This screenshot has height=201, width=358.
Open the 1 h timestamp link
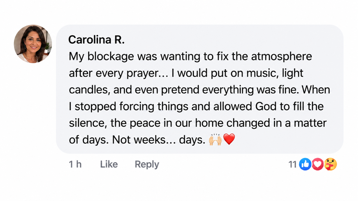tap(75, 164)
